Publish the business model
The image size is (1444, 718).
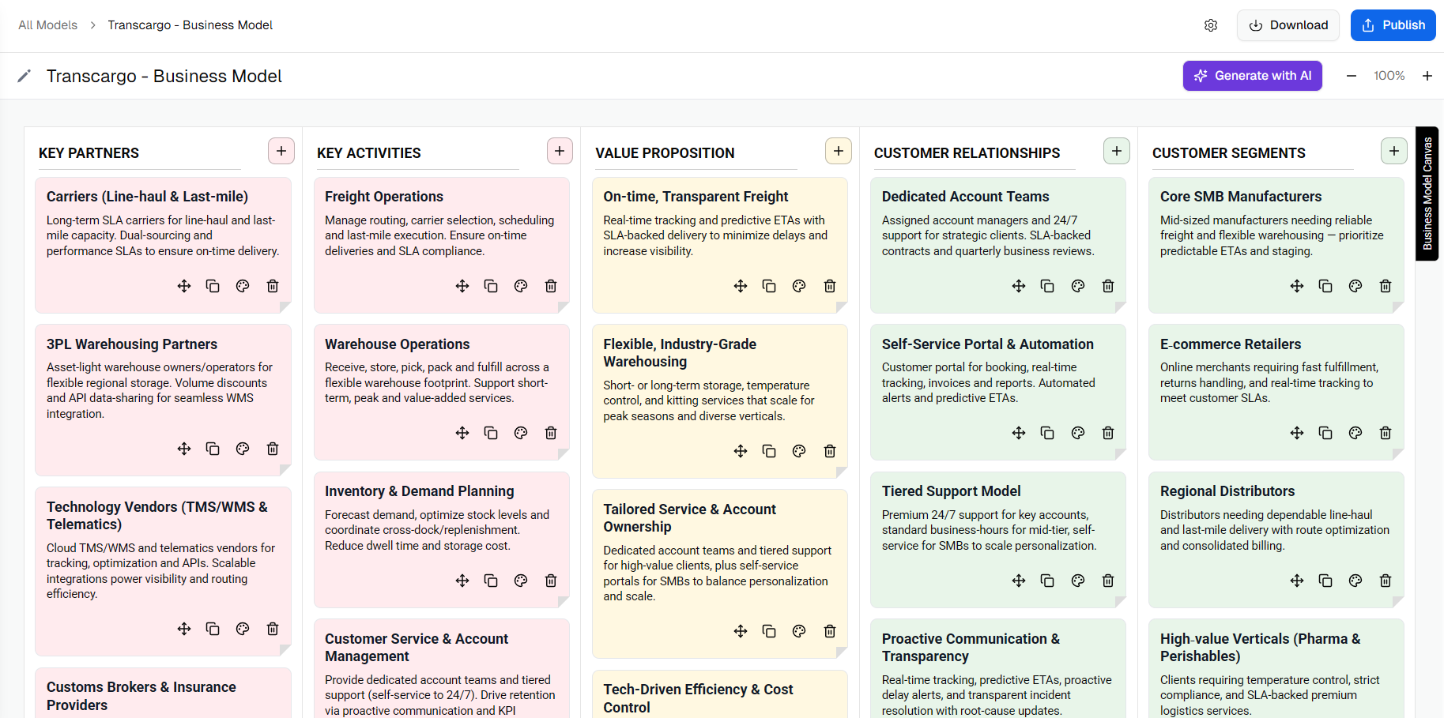click(1393, 25)
